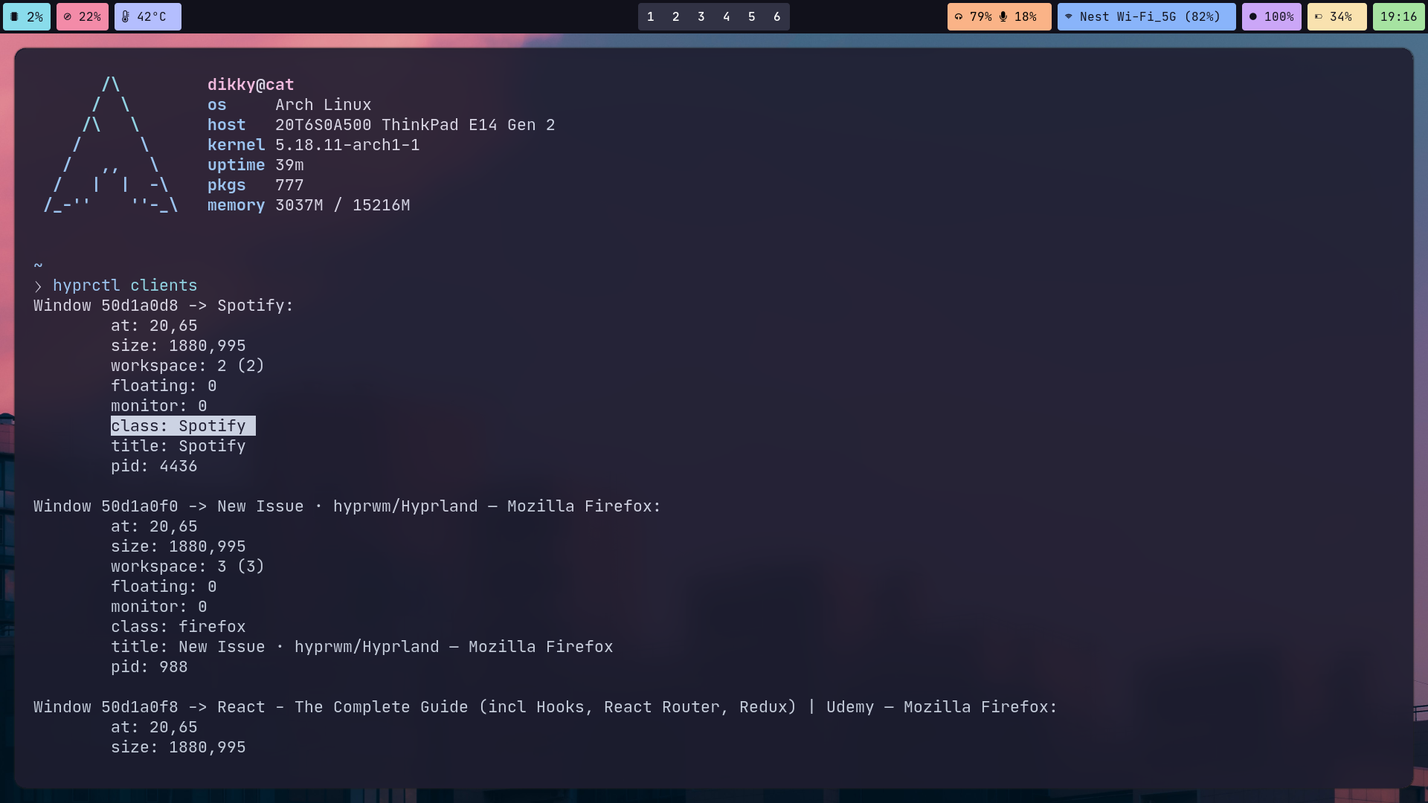Click the brightness dot icon showing 100%
The image size is (1428, 803).
pos(1252,16)
